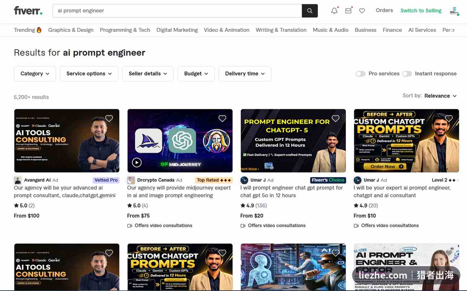Screen dimensions: 467x291
Task: Expand the Category filter dropdown
Action: coord(35,74)
